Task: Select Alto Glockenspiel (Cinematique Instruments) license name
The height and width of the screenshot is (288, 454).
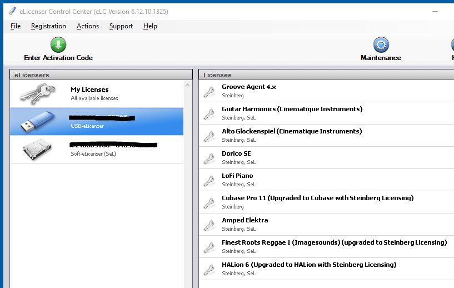Action: coord(292,131)
